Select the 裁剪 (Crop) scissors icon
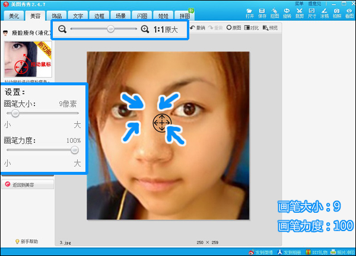The height and width of the screenshot is (256, 356). 300,14
